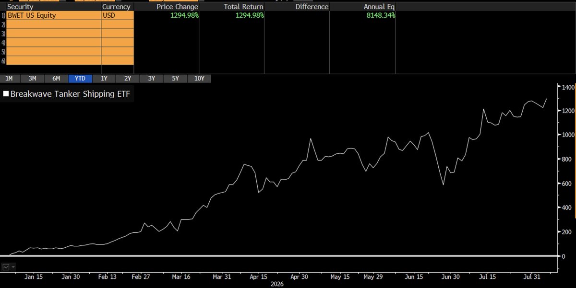This screenshot has width=576, height=288.
Task: Click the Apr 30 x-axis label
Action: point(300,277)
